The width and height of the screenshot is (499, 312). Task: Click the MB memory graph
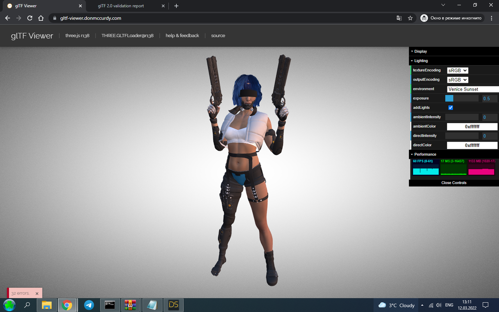coord(481,167)
